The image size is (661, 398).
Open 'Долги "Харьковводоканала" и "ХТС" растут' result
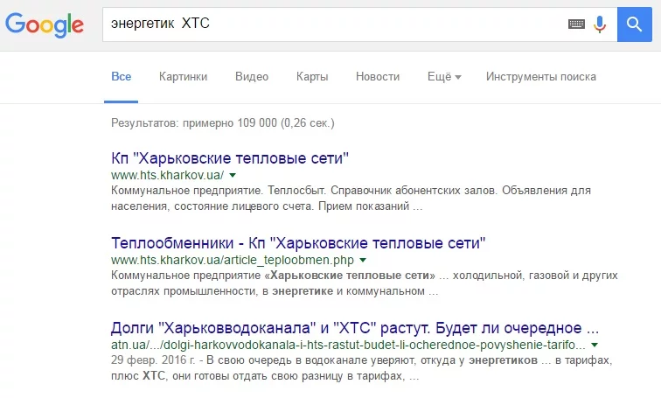pyautogui.click(x=355, y=328)
